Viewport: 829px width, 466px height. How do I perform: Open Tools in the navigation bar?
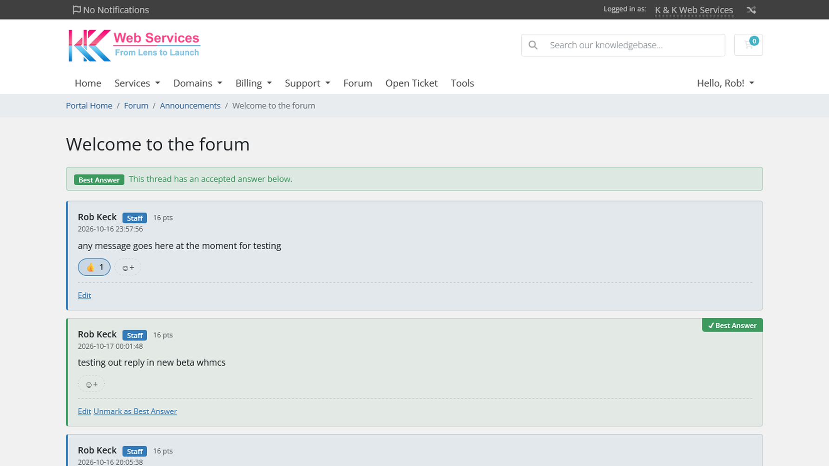[x=462, y=83]
